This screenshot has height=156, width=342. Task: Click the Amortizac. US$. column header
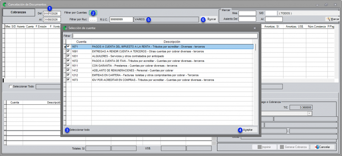point(295,27)
